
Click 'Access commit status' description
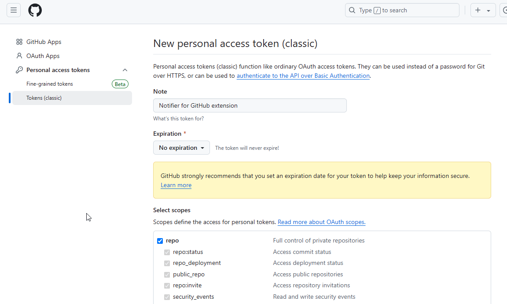click(302, 252)
